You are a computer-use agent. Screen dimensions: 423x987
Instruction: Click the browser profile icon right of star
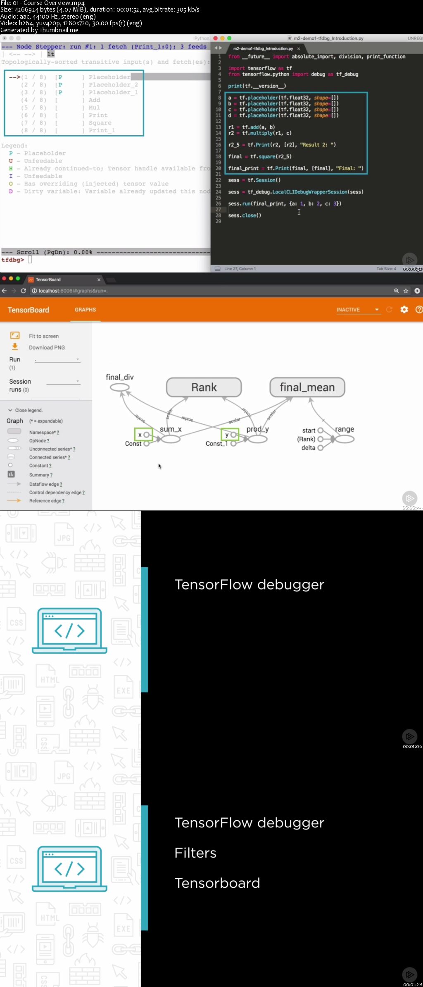[417, 291]
